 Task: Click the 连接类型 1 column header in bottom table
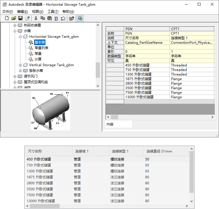126,151
